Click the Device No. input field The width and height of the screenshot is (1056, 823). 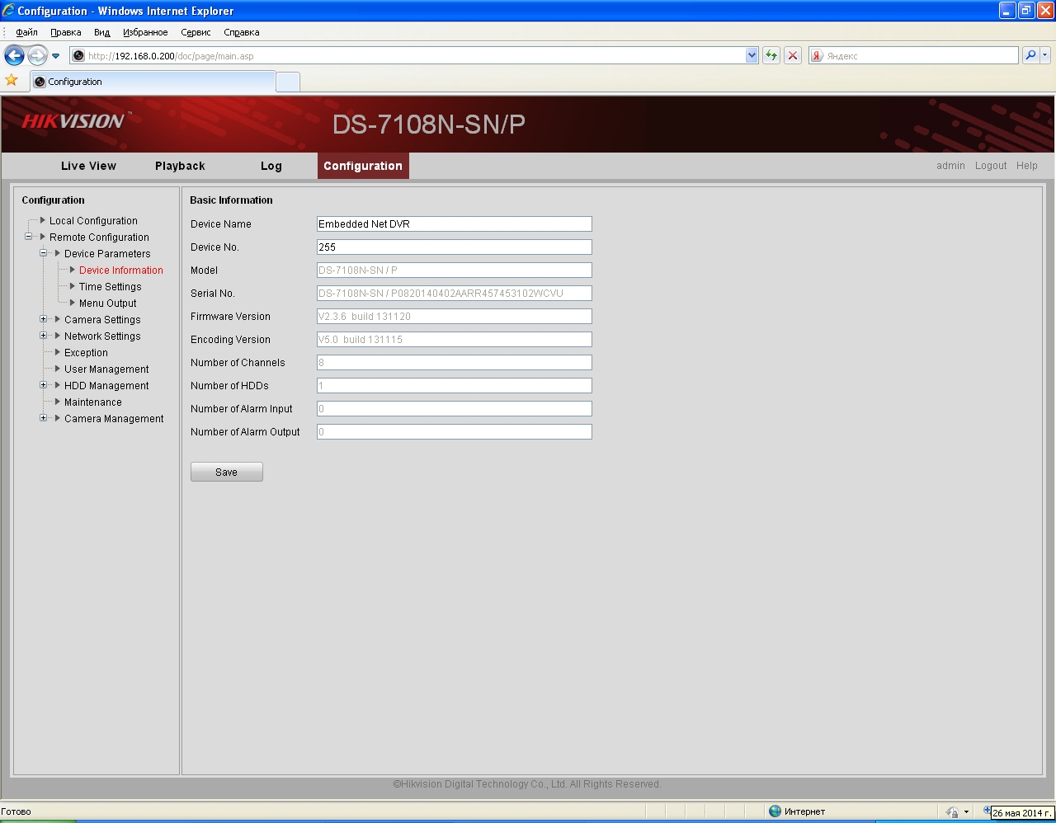[x=455, y=247]
